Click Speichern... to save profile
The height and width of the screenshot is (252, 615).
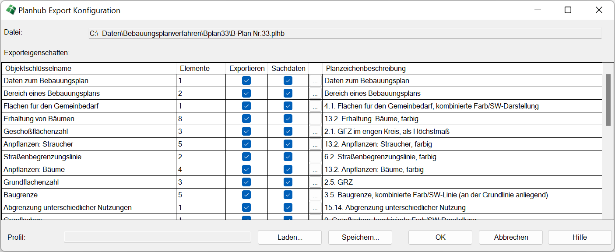point(360,237)
